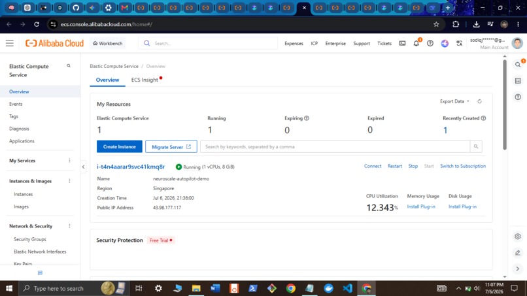Refresh My Resources data
Screen dimensions: 527x296
[480, 101]
